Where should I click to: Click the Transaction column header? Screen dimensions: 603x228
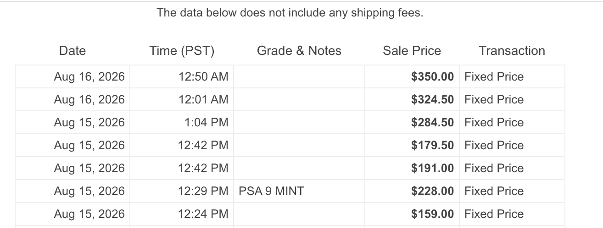tap(512, 51)
